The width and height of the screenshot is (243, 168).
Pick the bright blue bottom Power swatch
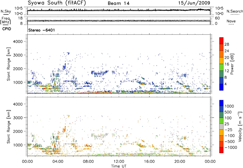coord(221,87)
